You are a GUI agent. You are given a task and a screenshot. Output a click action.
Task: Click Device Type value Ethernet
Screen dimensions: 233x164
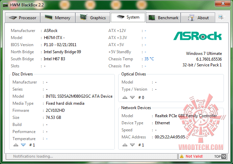(x=162, y=123)
